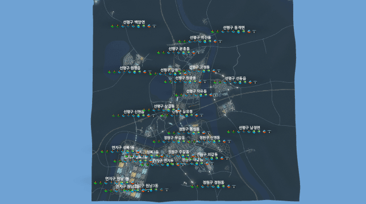Select the 선평구 분홍동 district label
This screenshot has height=204, width=366.
point(179,49)
